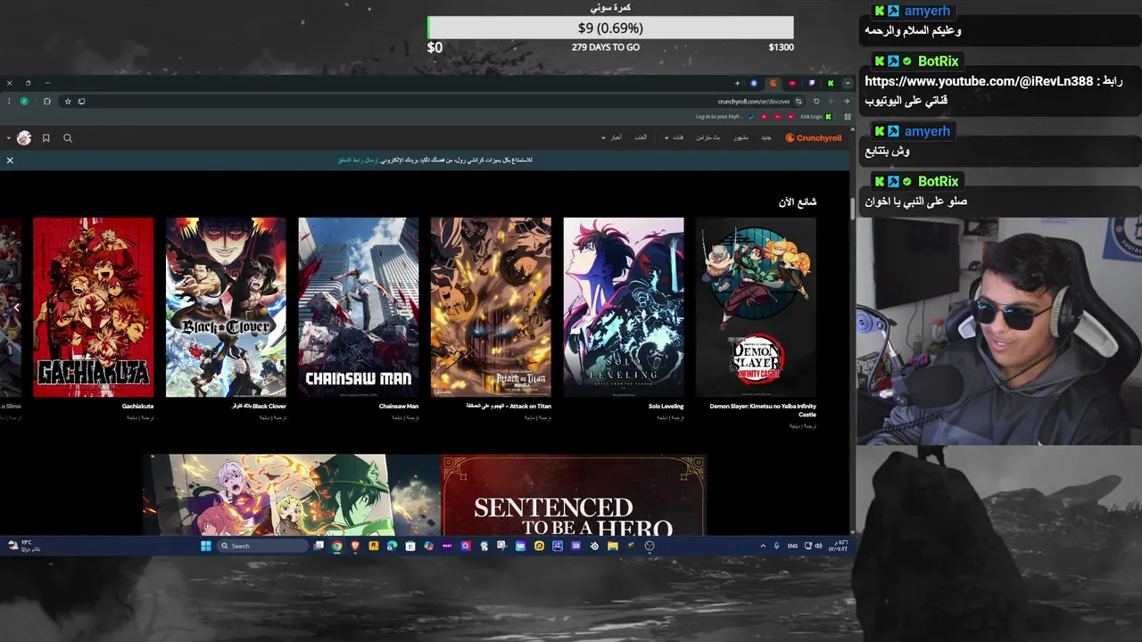The image size is (1142, 642).
Task: Open the browser three-dot menu
Action: pos(9,102)
